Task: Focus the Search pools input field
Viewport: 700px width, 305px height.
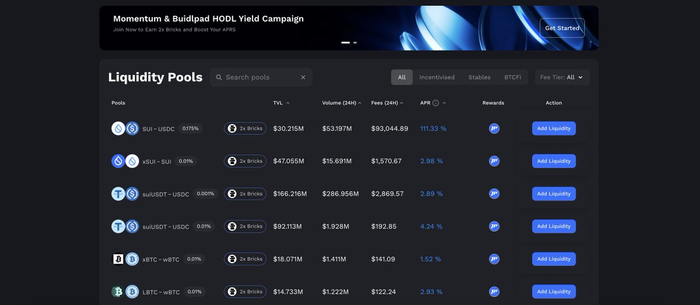Action: (x=261, y=77)
